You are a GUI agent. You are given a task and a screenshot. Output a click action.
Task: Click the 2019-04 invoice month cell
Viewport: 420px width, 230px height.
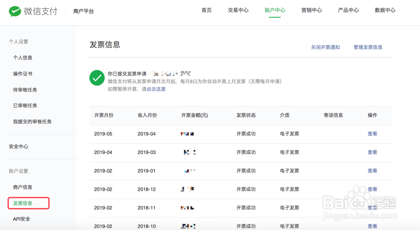click(103, 152)
